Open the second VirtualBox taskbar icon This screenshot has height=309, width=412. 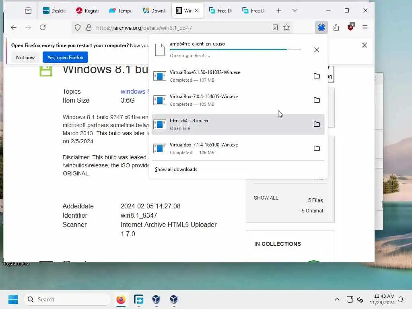tap(174, 299)
